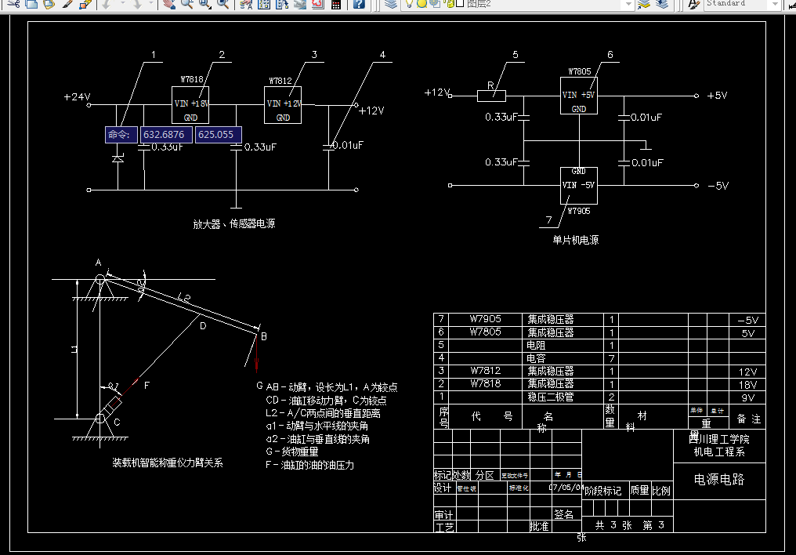Activate the Pan hand tool
The width and height of the screenshot is (796, 555).
click(x=169, y=4)
